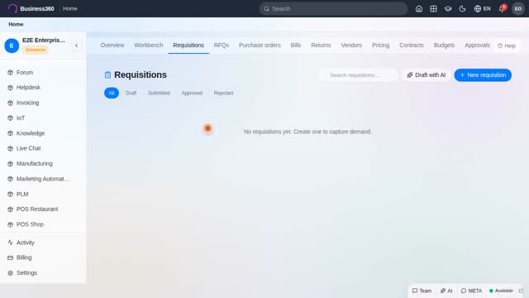The width and height of the screenshot is (529, 298).
Task: Click the Home breadcrumb
Action: click(16, 24)
